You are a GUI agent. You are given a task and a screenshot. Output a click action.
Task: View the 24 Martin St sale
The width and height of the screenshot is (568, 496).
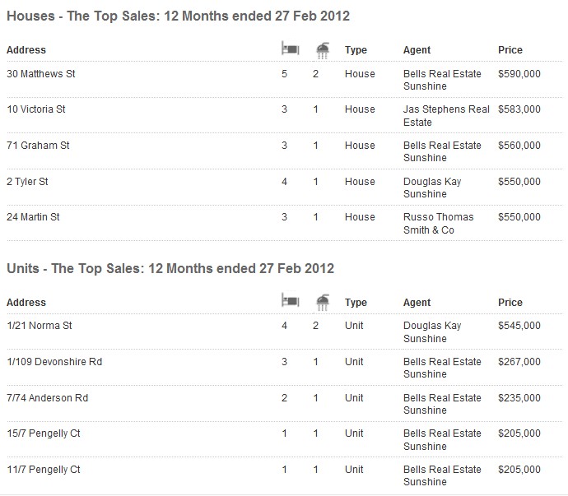[33, 217]
